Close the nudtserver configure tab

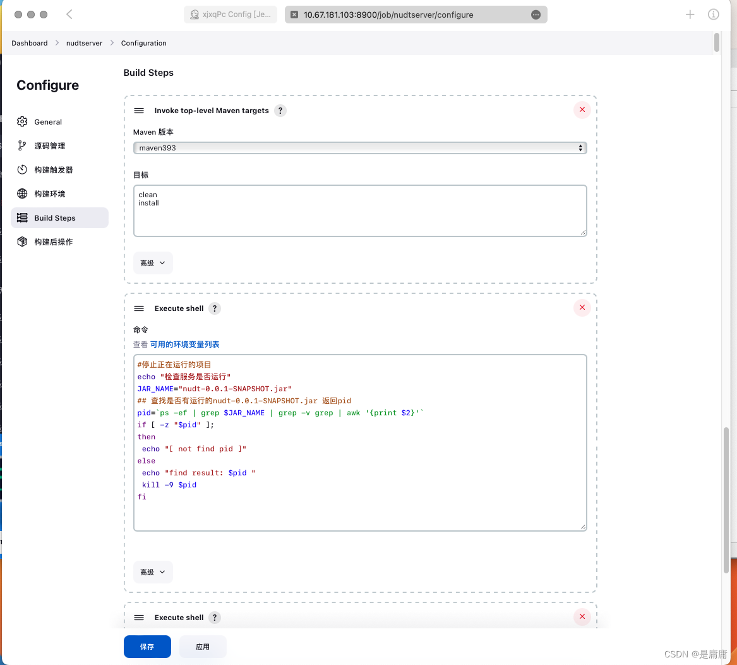294,15
